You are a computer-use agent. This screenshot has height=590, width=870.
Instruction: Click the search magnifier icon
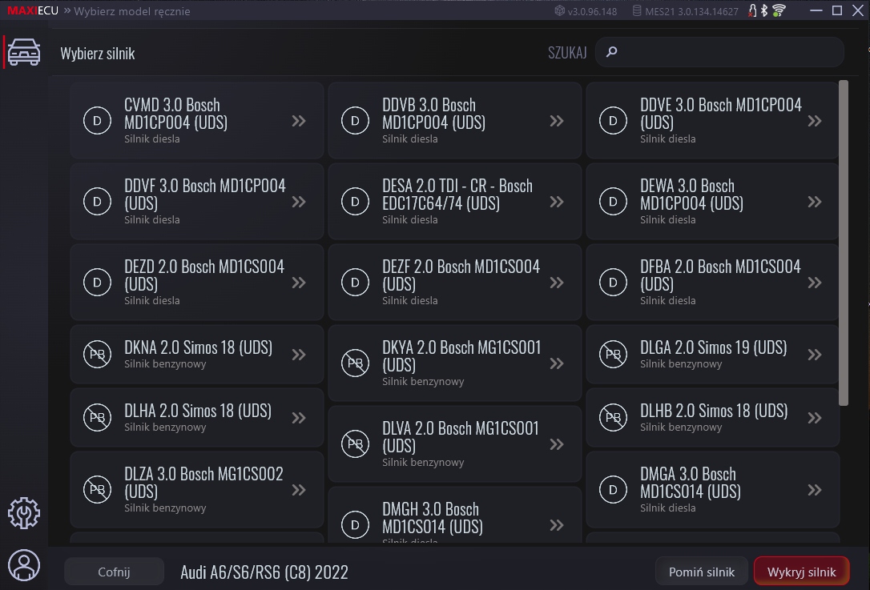[x=612, y=53]
